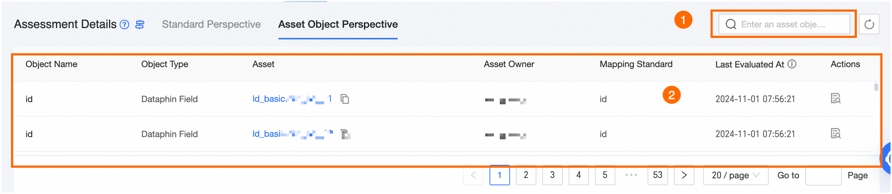Click the Go to page number field
The width and height of the screenshot is (892, 194).
click(x=823, y=175)
